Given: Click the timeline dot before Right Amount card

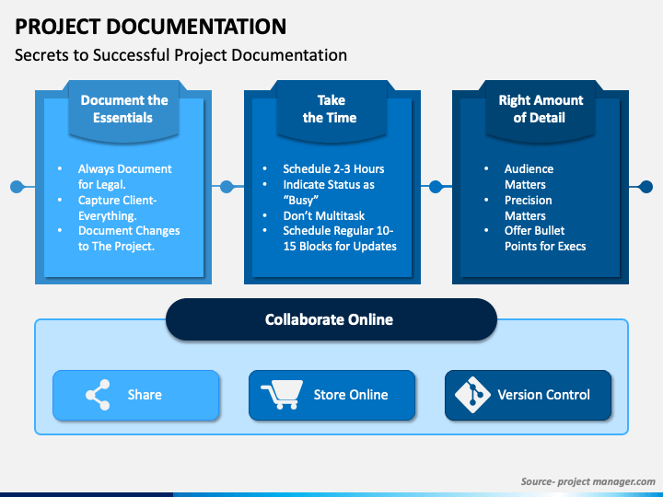Looking at the screenshot, I should (436, 186).
